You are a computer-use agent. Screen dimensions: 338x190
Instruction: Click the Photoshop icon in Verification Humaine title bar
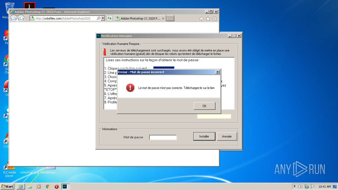tap(99, 36)
